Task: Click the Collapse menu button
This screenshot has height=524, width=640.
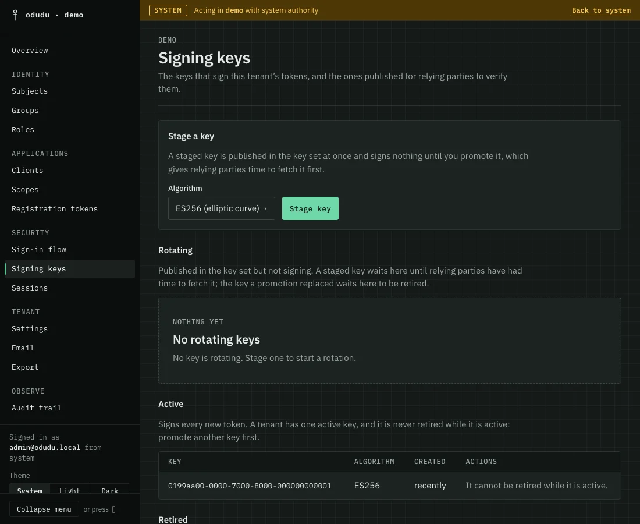Action: coord(44,509)
